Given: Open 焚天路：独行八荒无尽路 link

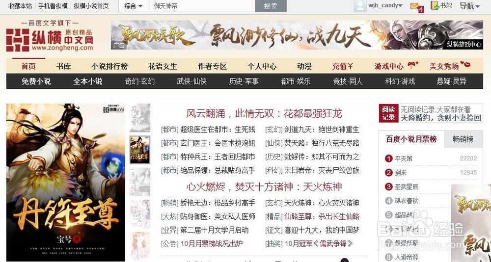Looking at the screenshot, I should (322, 143).
